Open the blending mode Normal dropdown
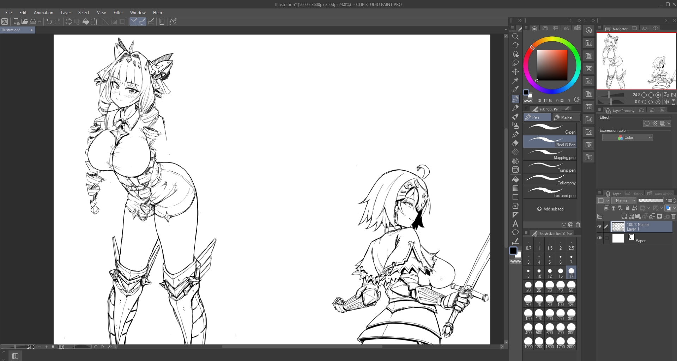677x361 pixels. [x=624, y=201]
